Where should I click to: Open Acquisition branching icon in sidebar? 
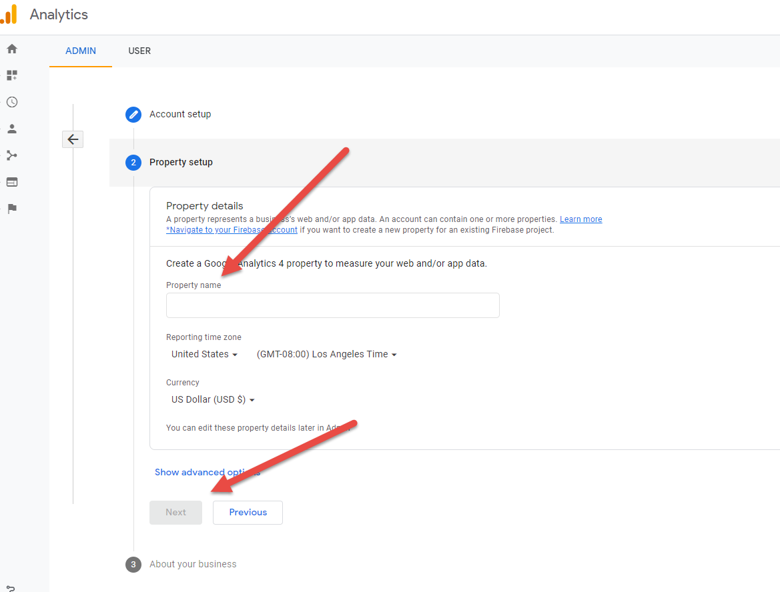(12, 155)
